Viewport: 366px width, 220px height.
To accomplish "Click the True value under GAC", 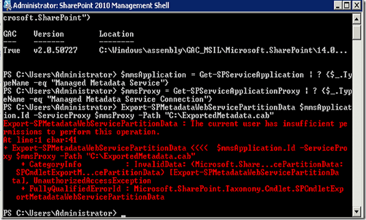I will tap(11, 52).
